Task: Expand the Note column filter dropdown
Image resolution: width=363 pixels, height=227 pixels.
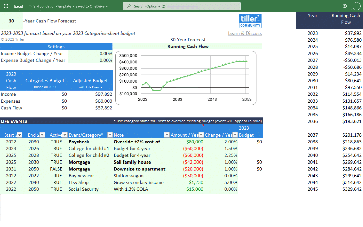Action: click(167, 135)
